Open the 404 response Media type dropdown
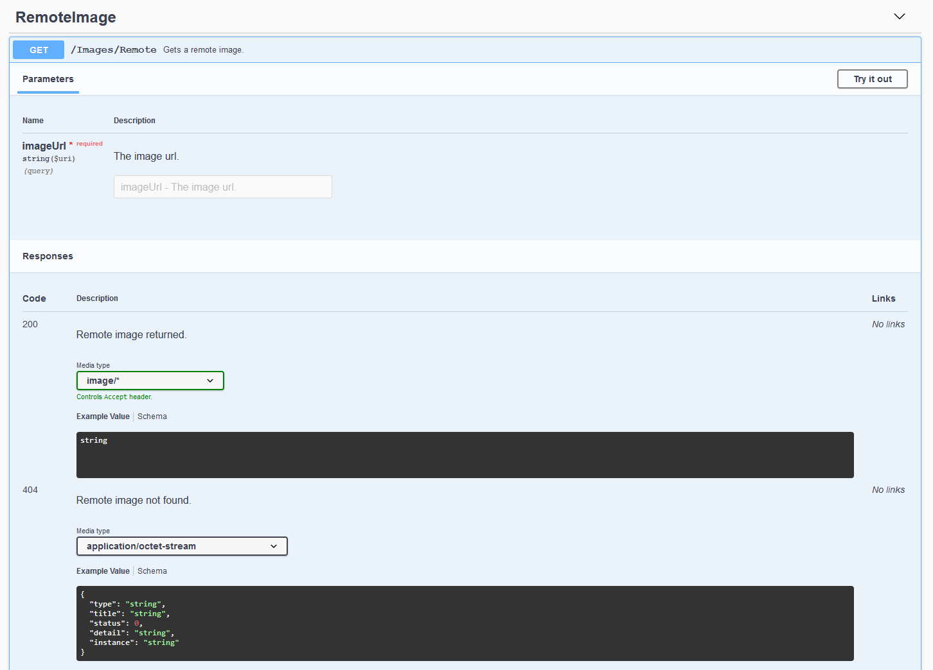This screenshot has width=933, height=670. [182, 545]
